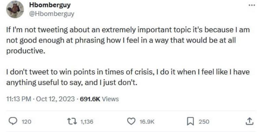The height and width of the screenshot is (132, 257).
Task: Like the tweet using the heart icon
Action: click(x=131, y=121)
